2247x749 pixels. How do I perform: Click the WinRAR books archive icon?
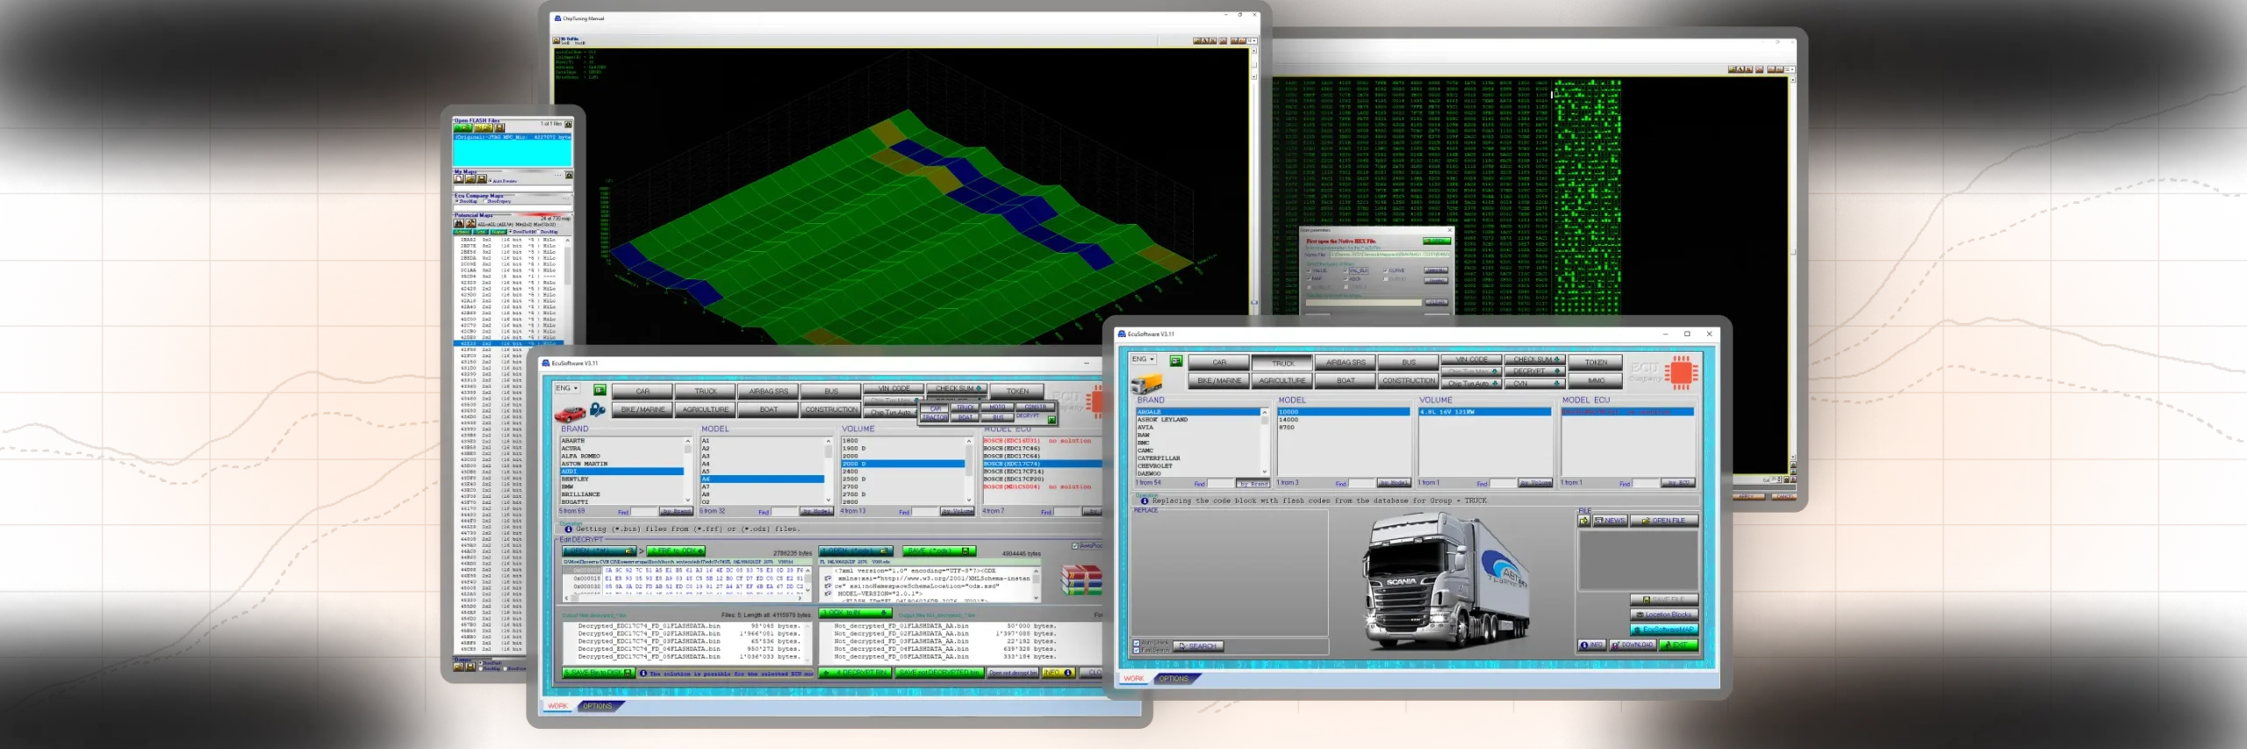coord(1080,580)
